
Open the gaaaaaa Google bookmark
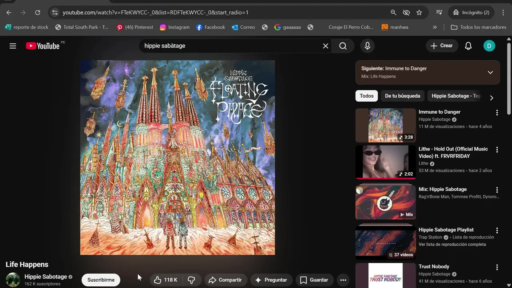click(x=287, y=27)
